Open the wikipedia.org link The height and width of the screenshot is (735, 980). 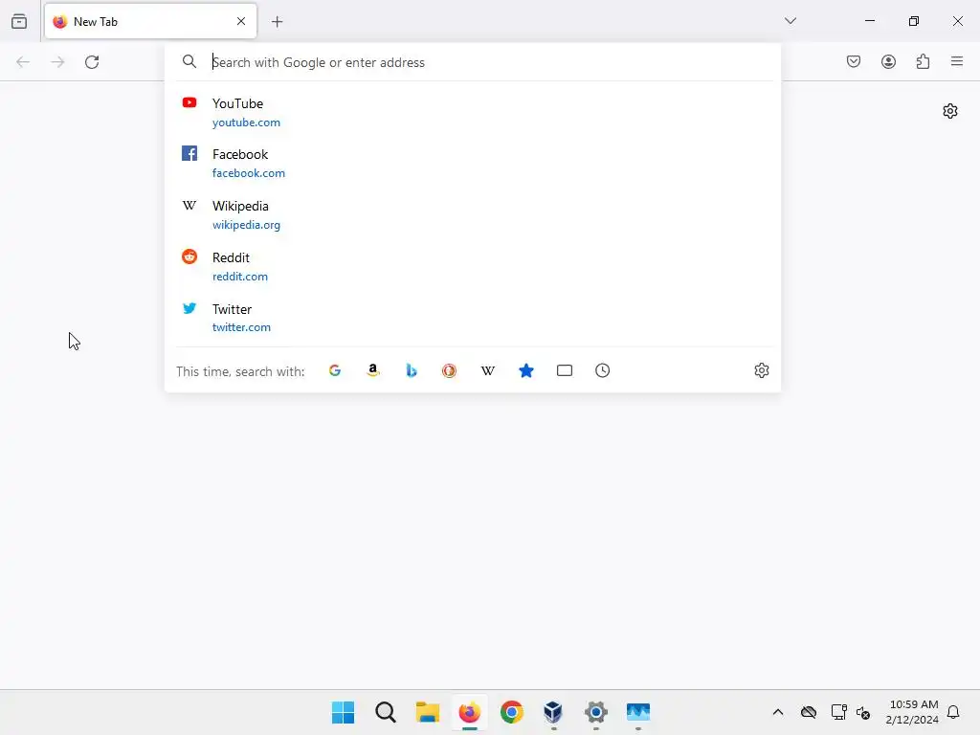point(246,225)
